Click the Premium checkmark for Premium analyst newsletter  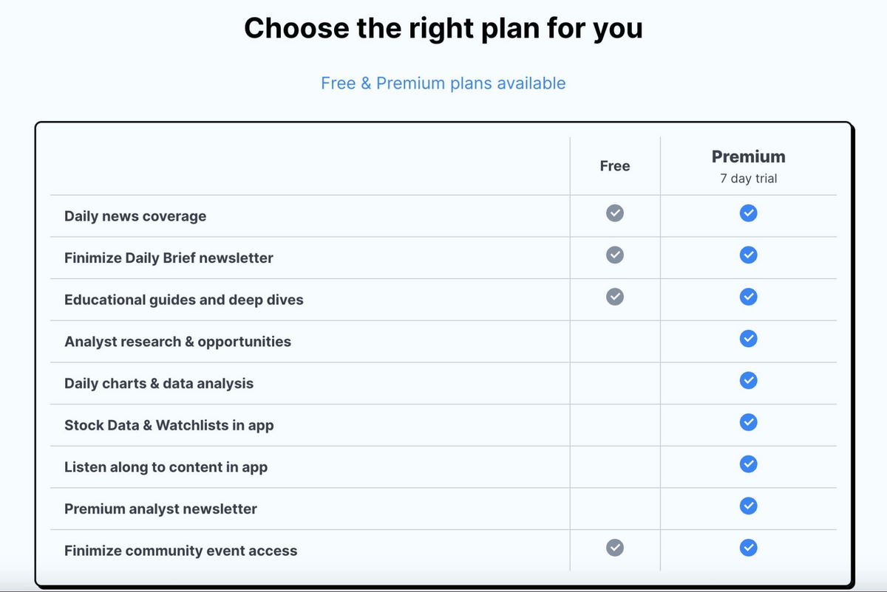pyautogui.click(x=749, y=506)
